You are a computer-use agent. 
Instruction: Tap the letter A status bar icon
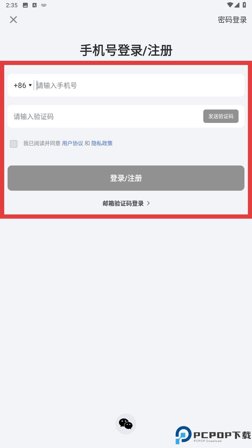click(34, 5)
